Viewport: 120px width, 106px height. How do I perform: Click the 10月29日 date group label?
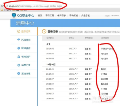click(51, 64)
